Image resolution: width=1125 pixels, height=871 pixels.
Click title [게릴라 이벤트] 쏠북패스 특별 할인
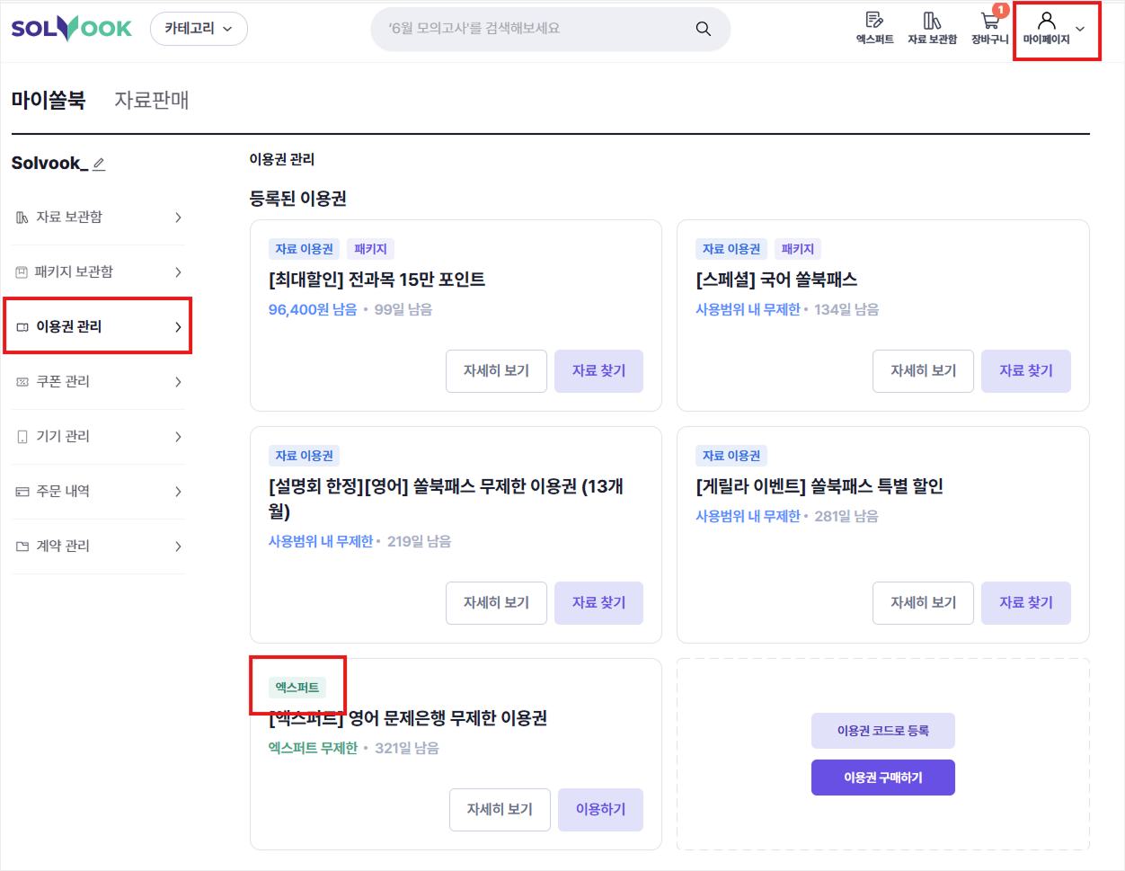[819, 486]
